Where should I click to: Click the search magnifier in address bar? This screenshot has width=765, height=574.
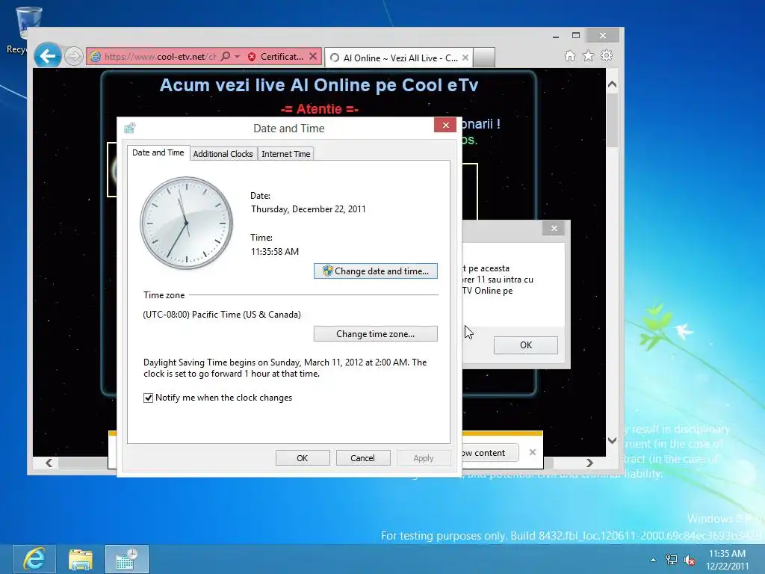(x=226, y=57)
